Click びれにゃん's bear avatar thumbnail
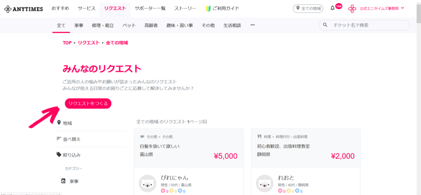Screen dimensions: 421x195 [148, 183]
